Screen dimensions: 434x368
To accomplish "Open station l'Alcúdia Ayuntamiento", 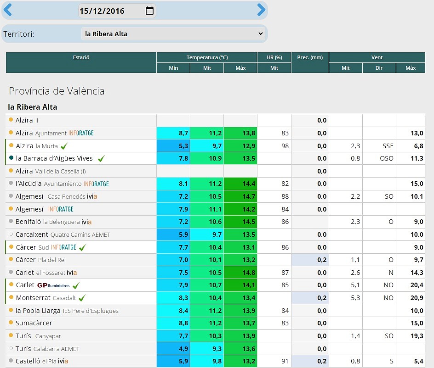I will click(x=48, y=184).
